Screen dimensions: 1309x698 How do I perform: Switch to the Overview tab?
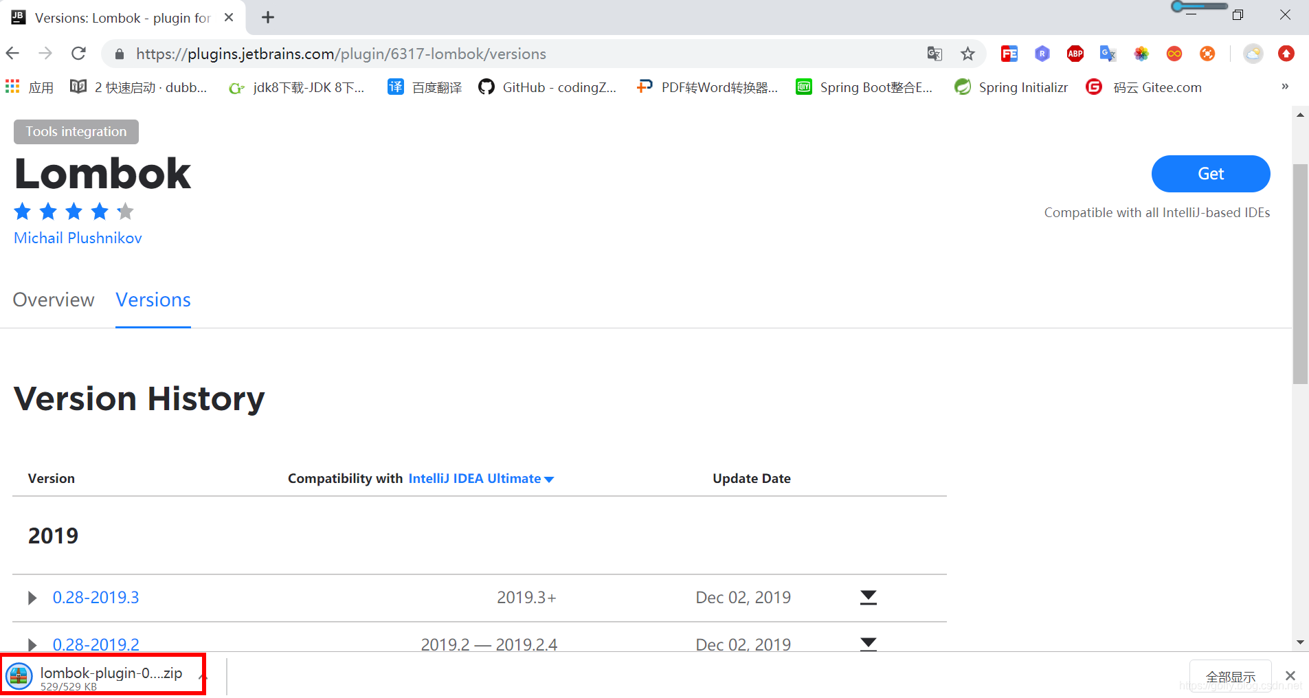point(54,300)
